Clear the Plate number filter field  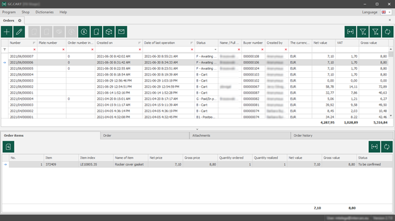click(63, 49)
